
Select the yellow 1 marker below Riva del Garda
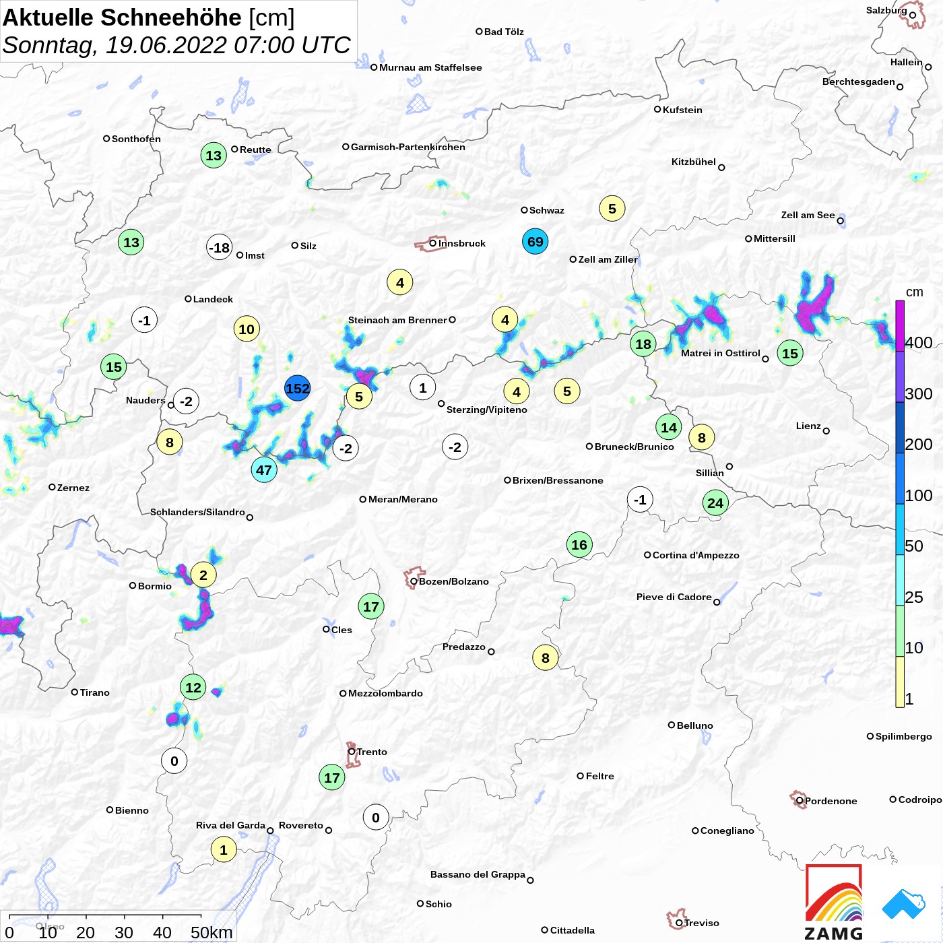click(224, 849)
